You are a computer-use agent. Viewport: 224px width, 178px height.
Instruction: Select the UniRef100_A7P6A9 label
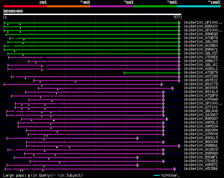(x=201, y=100)
